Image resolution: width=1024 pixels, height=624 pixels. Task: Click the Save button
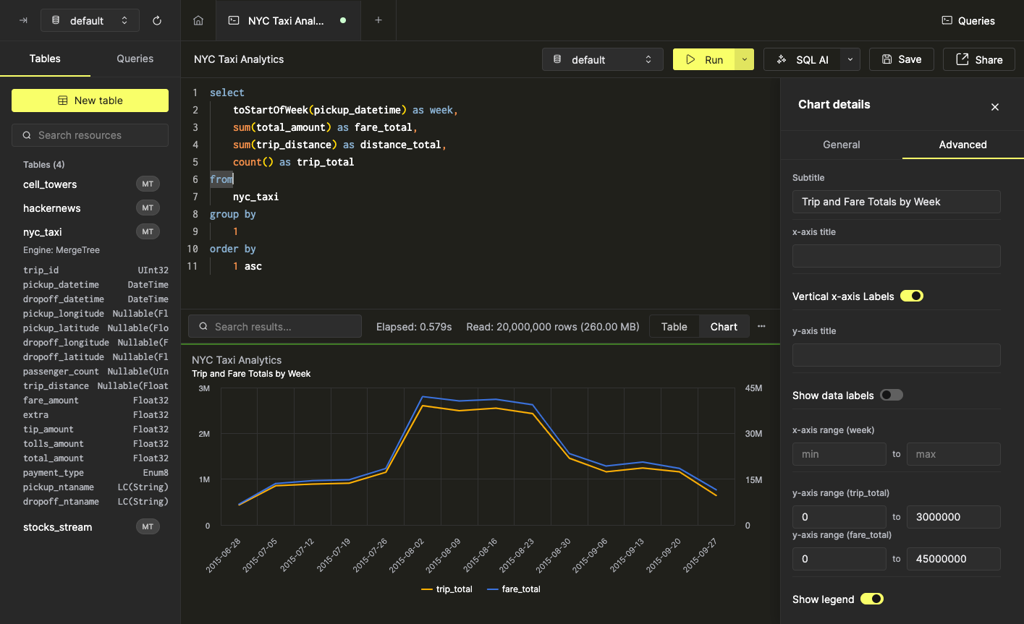point(901,59)
